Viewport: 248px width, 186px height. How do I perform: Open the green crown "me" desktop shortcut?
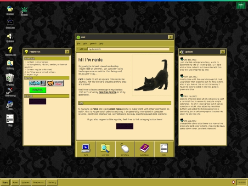point(24,10)
